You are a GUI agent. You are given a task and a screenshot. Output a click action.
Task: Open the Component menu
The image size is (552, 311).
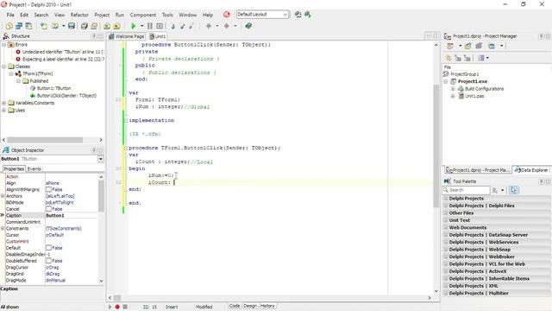[x=143, y=15]
